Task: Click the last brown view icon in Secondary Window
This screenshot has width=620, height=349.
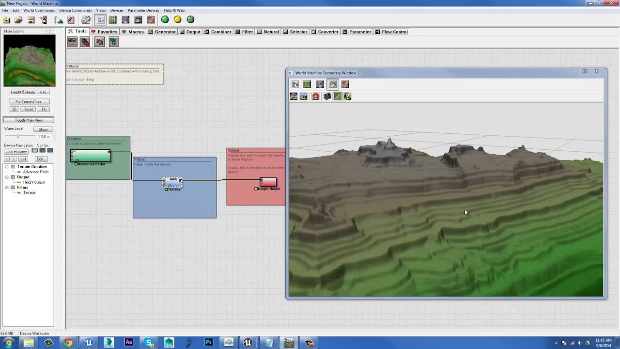Action: [x=345, y=85]
